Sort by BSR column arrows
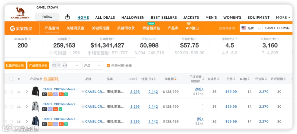This screenshot has height=134, width=297. 136,79
